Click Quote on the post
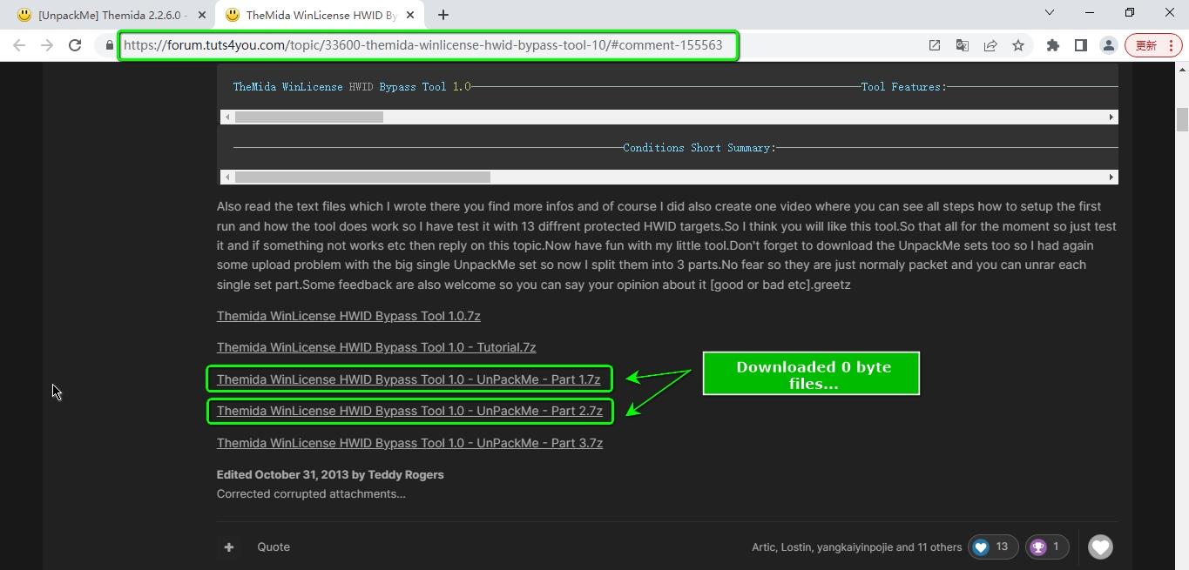 click(x=274, y=547)
